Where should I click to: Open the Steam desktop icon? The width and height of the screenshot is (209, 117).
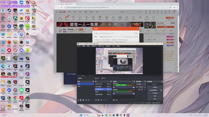coord(9,11)
